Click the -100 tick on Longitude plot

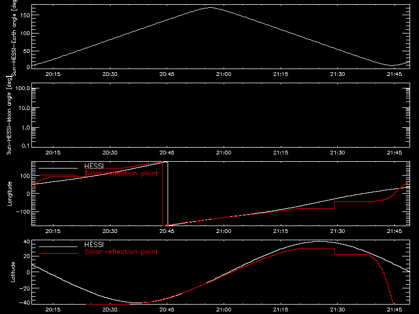tap(23, 211)
